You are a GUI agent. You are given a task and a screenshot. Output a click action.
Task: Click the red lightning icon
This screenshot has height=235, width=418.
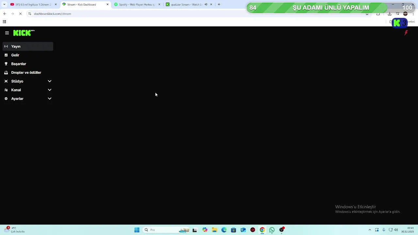[406, 33]
